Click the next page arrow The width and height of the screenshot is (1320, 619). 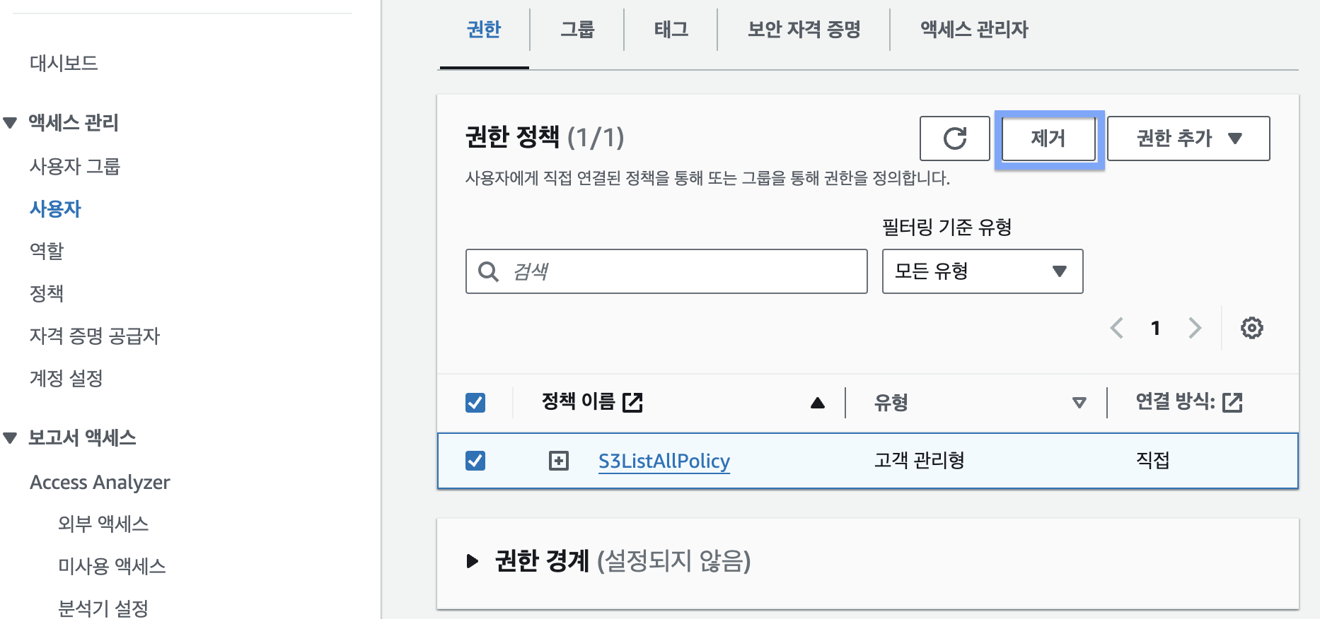1195,328
